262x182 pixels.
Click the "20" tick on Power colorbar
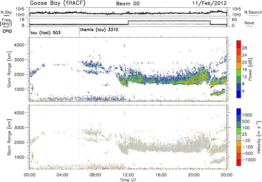(x=244, y=62)
